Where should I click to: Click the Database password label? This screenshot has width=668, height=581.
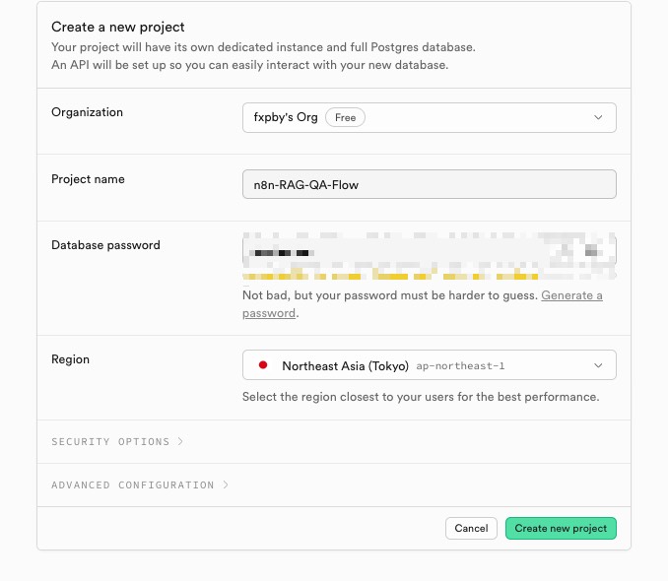coord(105,245)
